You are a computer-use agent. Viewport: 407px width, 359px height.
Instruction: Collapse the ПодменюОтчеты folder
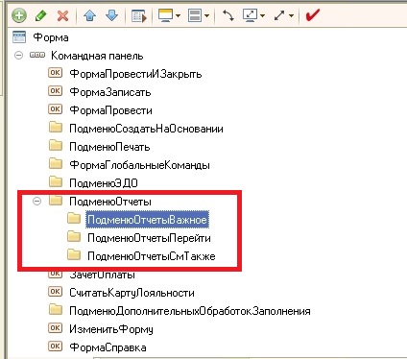pyautogui.click(x=37, y=202)
